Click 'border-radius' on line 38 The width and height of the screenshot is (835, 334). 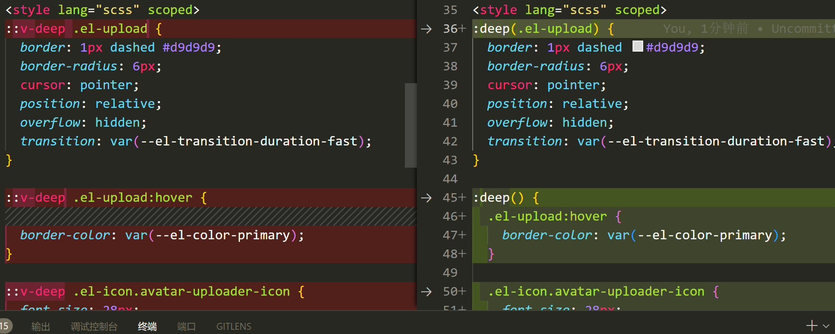click(536, 67)
